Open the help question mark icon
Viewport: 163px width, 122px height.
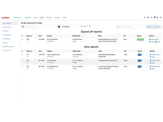coord(148,18)
